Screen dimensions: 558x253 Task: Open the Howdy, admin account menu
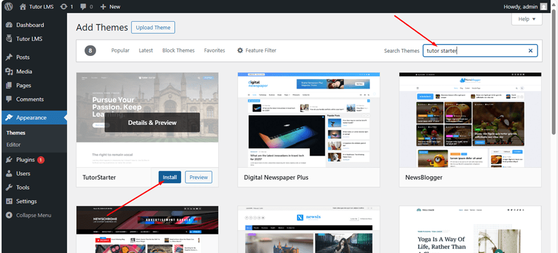click(519, 6)
